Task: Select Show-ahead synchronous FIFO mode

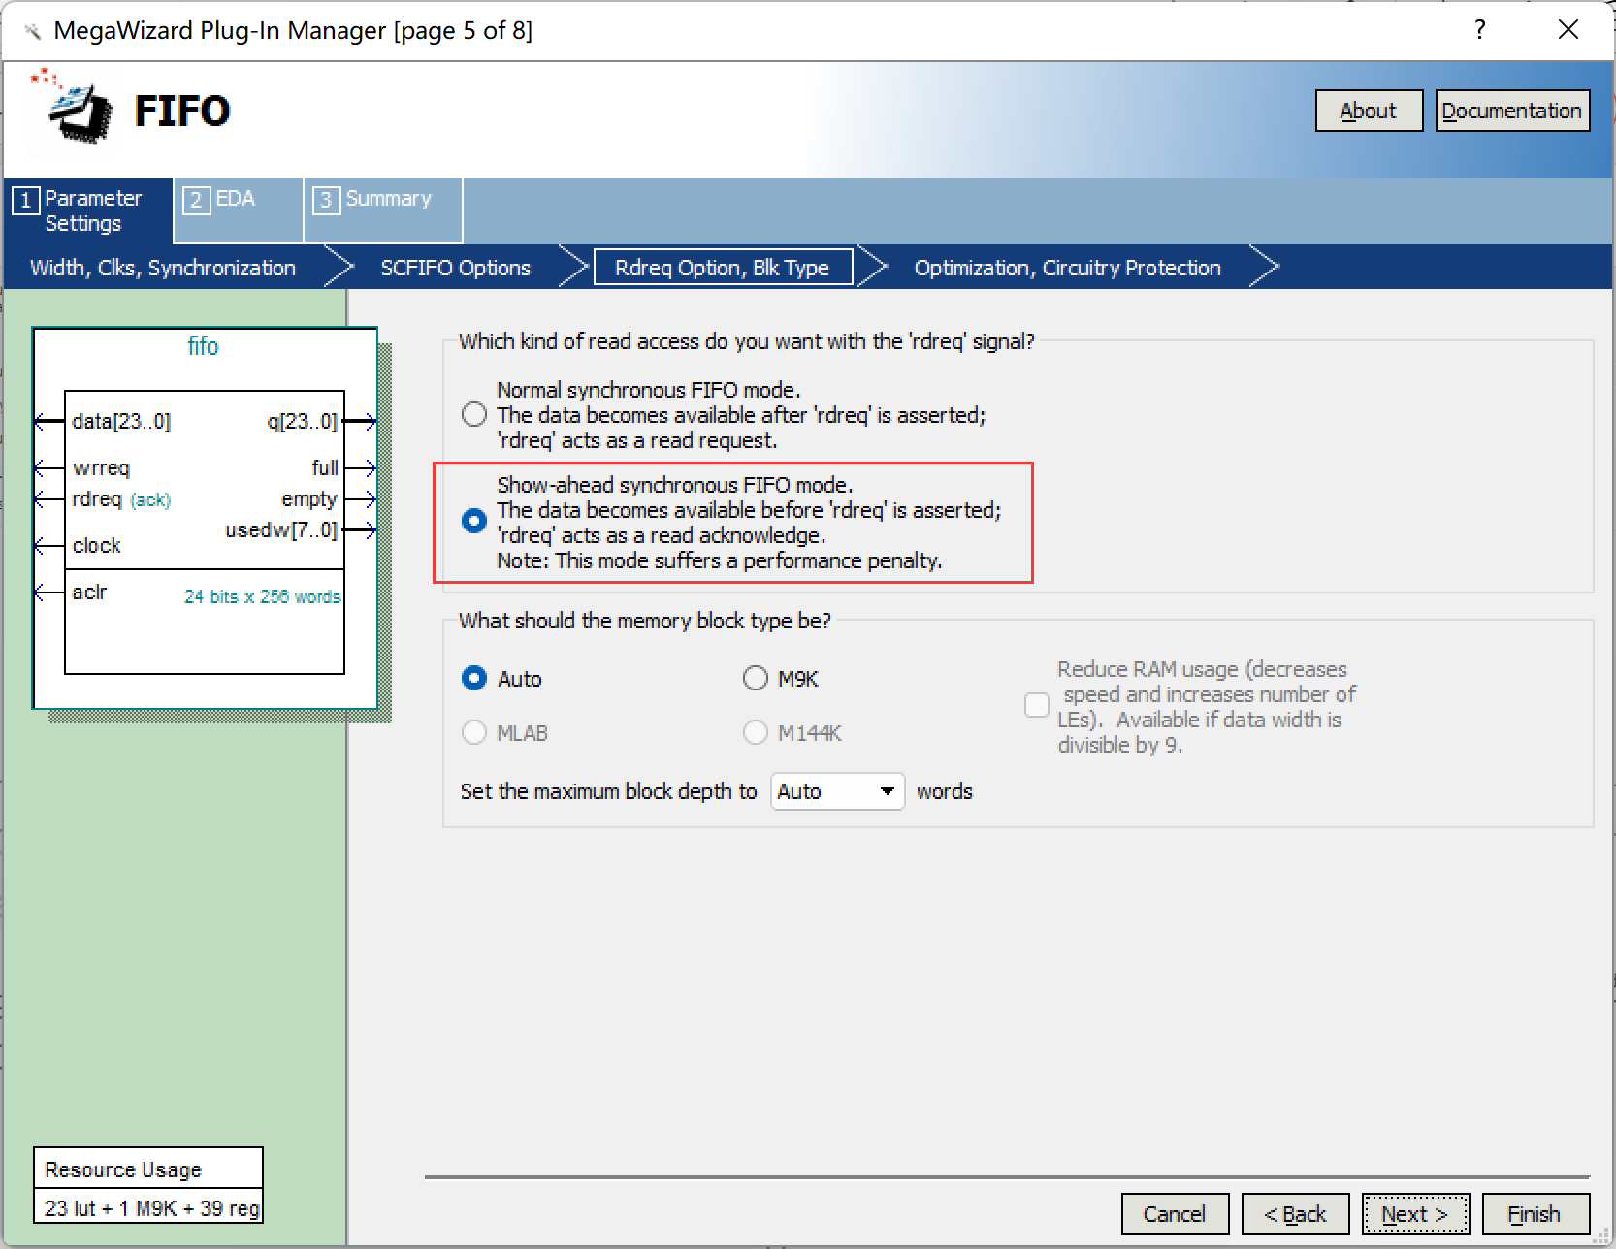Action: 473,521
